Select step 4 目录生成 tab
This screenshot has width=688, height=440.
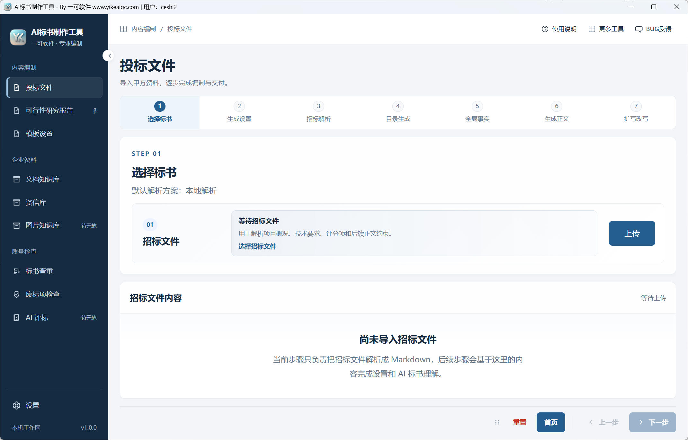(398, 112)
